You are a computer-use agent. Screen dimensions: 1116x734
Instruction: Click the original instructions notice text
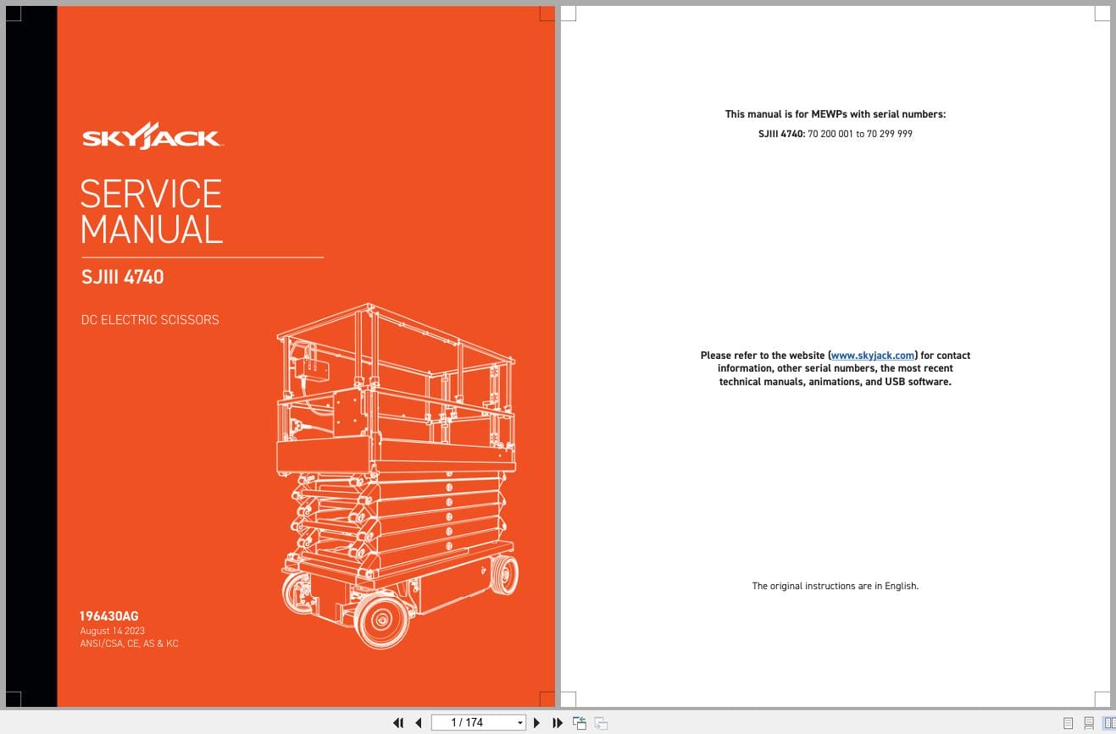pyautogui.click(x=835, y=585)
